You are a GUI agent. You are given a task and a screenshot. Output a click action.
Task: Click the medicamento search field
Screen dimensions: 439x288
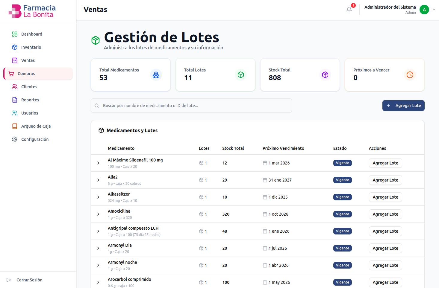[x=191, y=106]
